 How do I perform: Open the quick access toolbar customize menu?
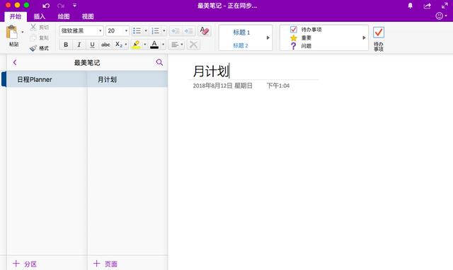74,6
